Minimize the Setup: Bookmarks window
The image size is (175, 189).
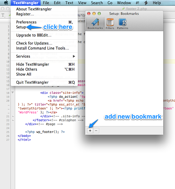click(x=94, y=14)
